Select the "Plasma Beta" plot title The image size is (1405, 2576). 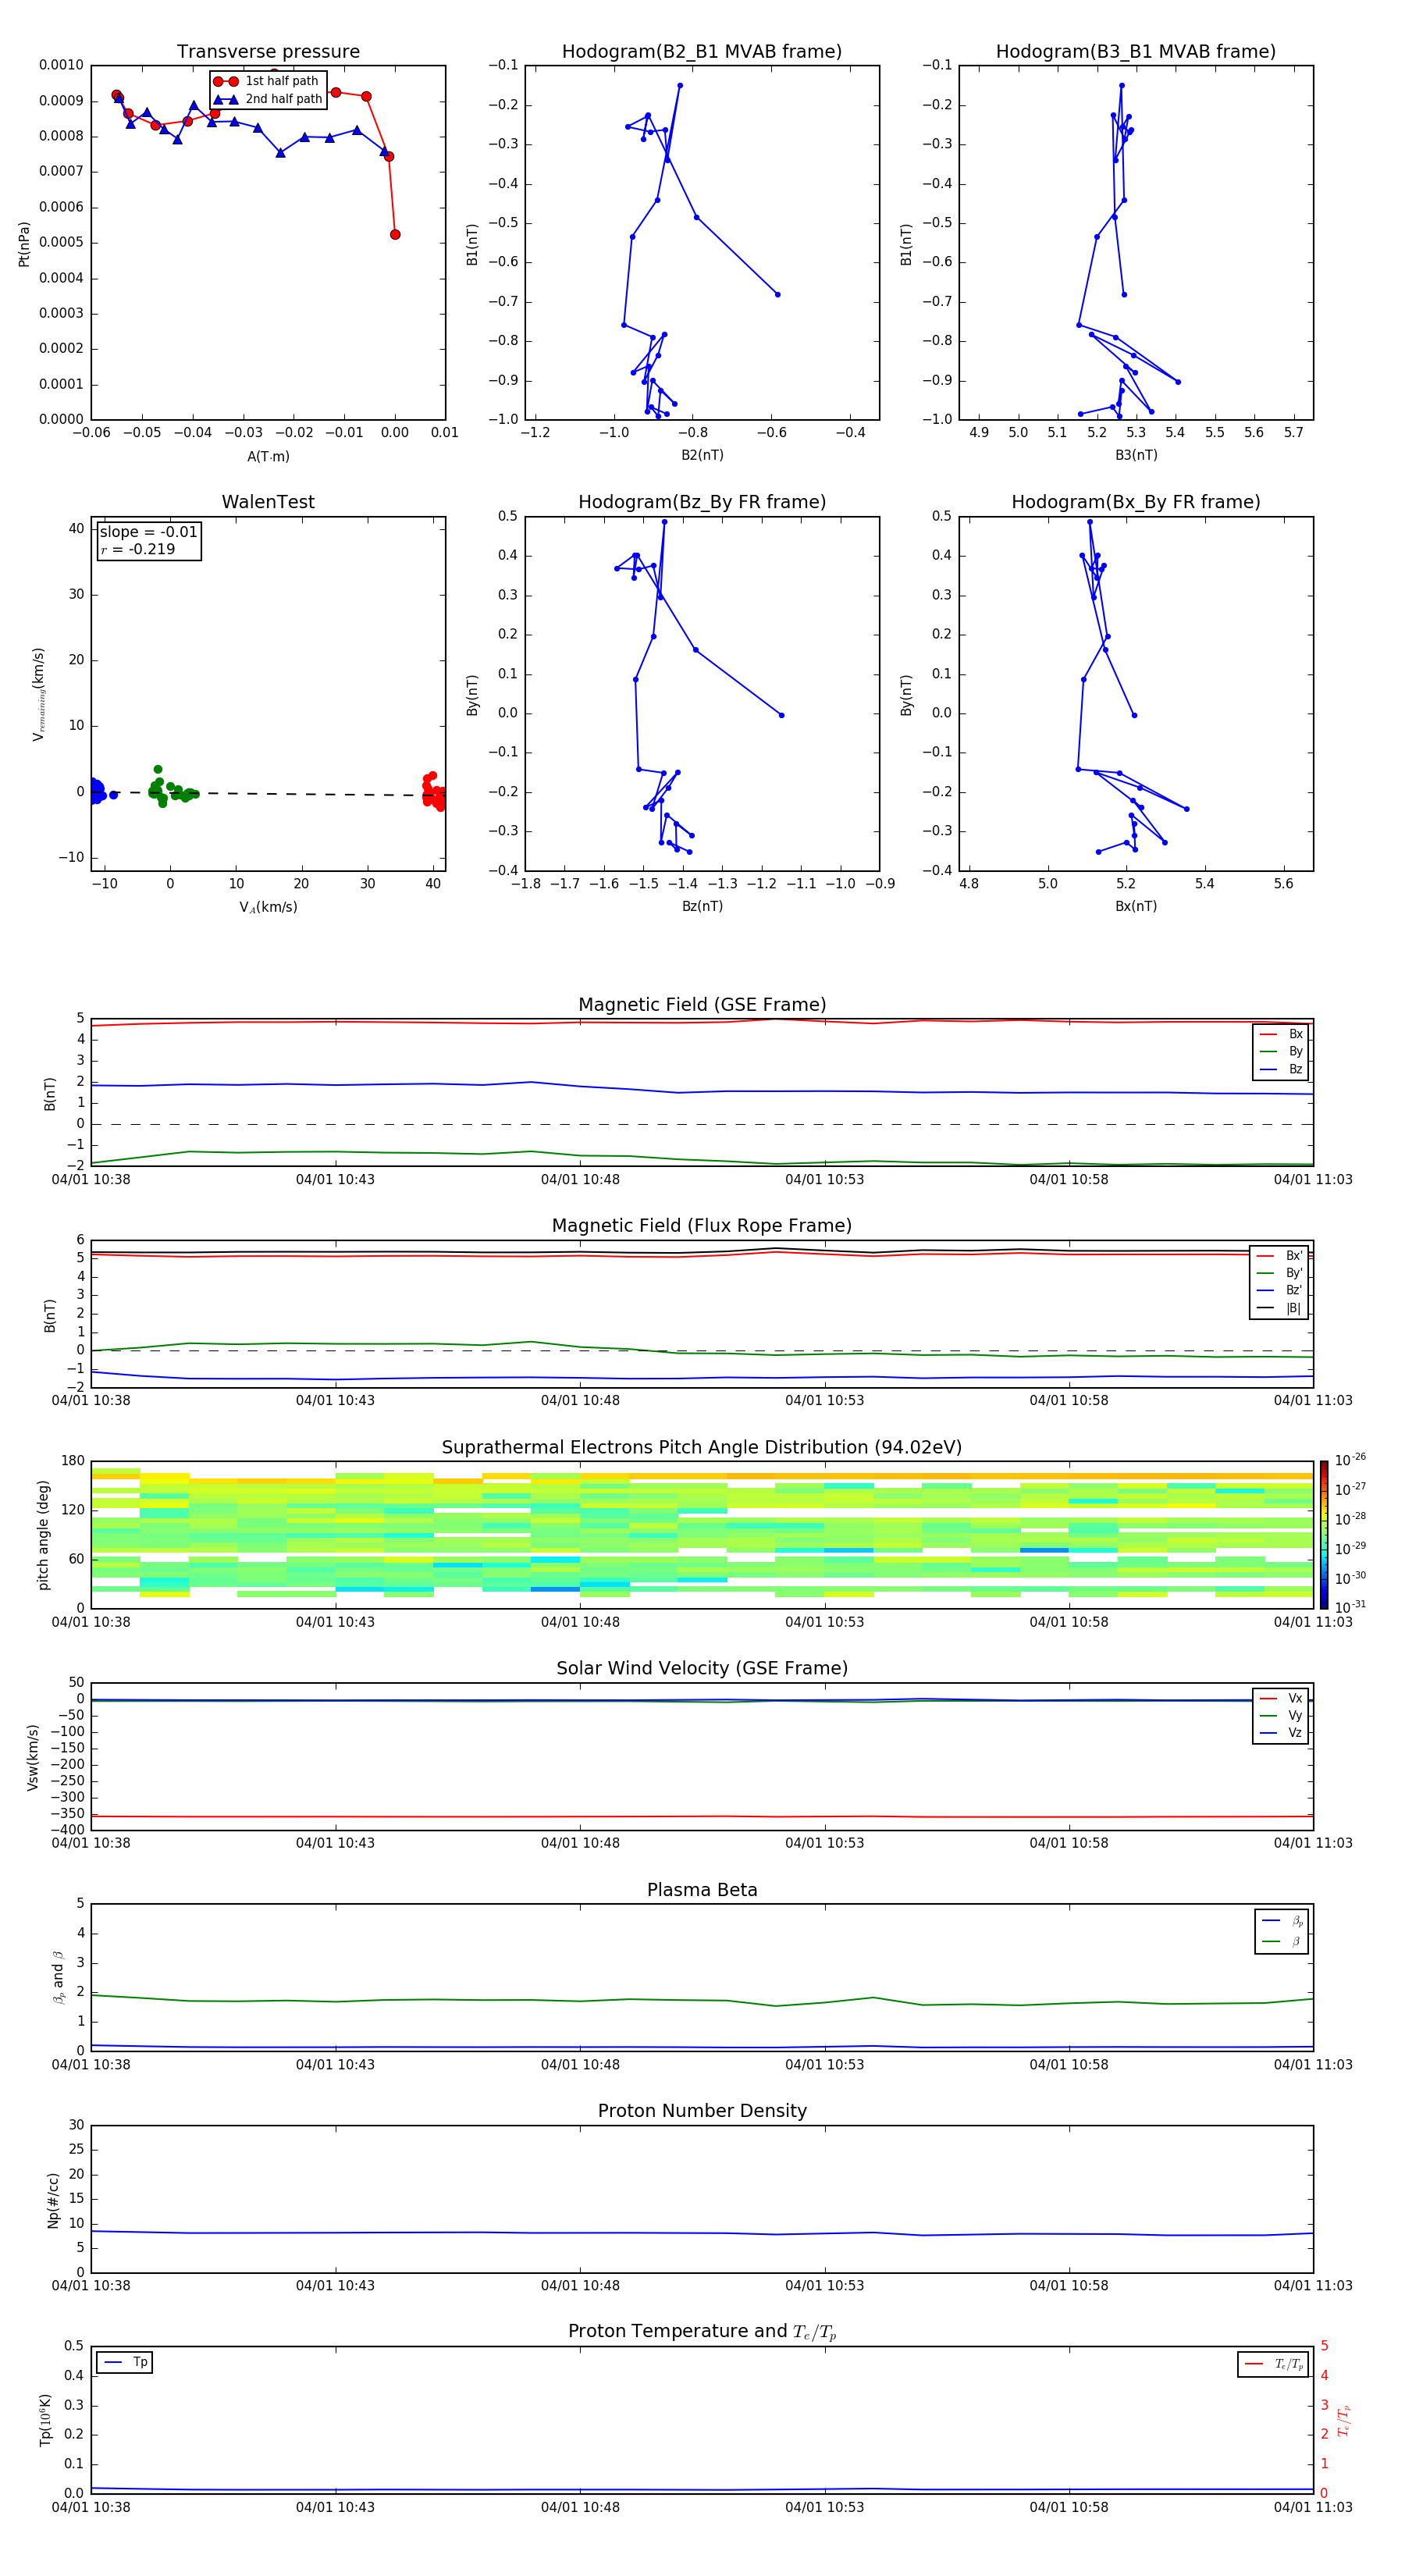(702, 1891)
